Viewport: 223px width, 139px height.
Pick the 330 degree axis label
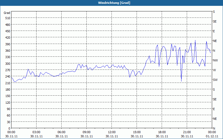coord(8,57)
